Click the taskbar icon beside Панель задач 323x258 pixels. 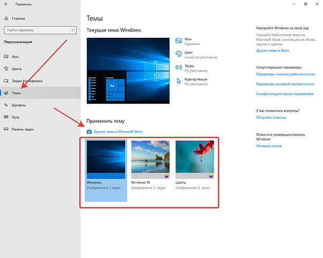pyautogui.click(x=6, y=129)
